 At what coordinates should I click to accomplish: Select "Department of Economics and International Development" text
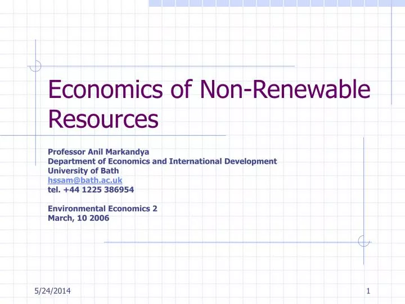[162, 162]
